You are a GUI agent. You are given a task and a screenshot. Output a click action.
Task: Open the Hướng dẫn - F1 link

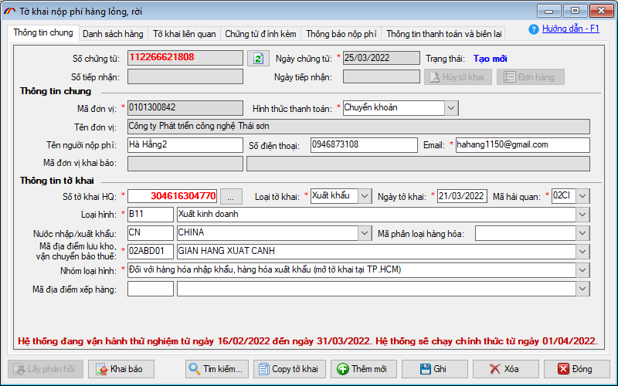click(570, 29)
